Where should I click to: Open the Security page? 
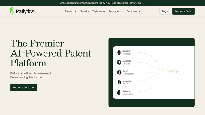(84, 11)
